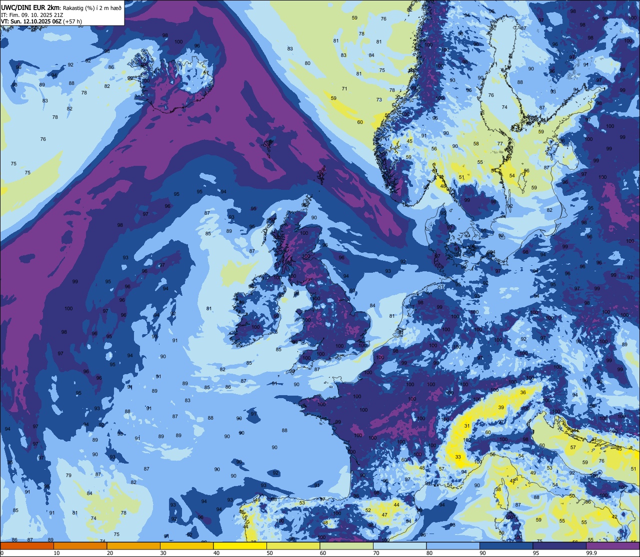
Task: Click the legend label 95 on the scale
Action: click(x=536, y=553)
